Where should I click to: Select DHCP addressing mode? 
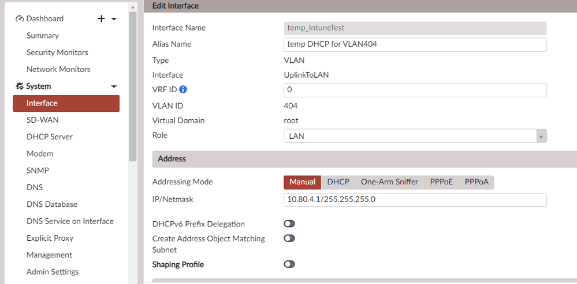point(338,182)
